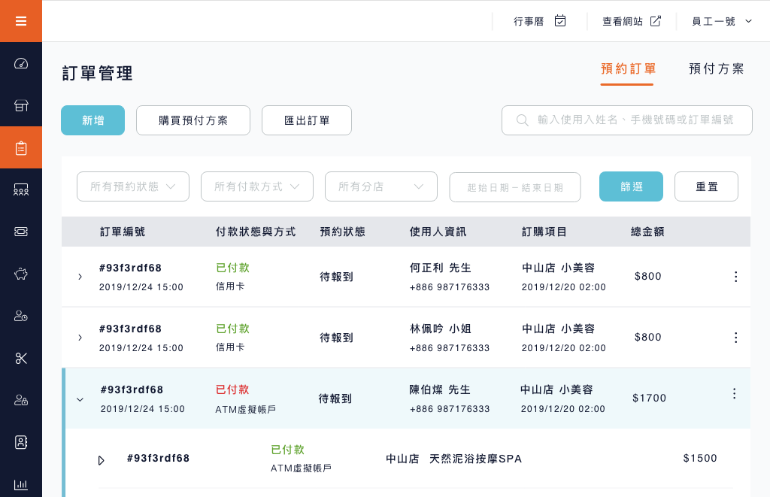Click 匯出訂單 button
The image size is (770, 497).
click(x=307, y=120)
